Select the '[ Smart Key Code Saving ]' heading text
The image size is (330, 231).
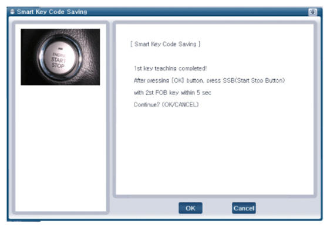point(166,44)
